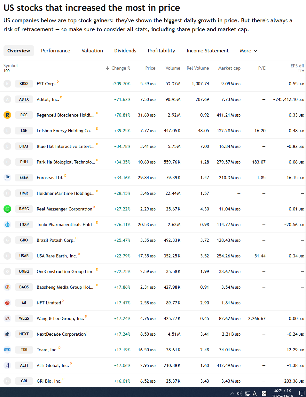Open the TNXP ticker symbol badge
Viewport: 306px width, 397px height.
click(24, 225)
